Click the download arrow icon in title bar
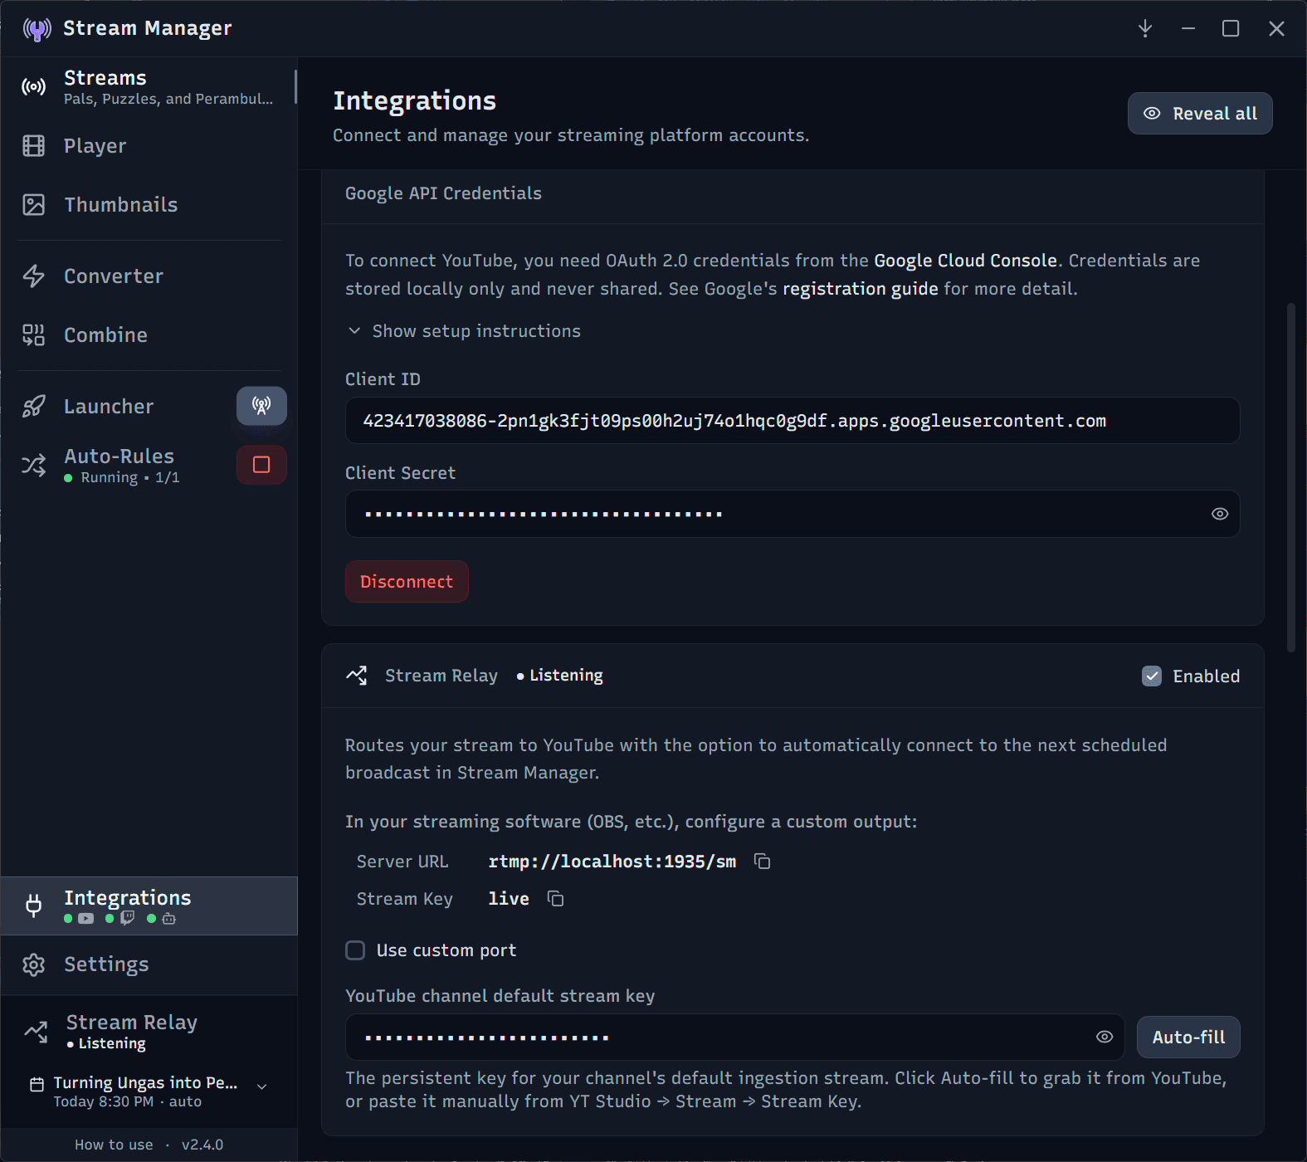Image resolution: width=1307 pixels, height=1162 pixels. pyautogui.click(x=1145, y=29)
